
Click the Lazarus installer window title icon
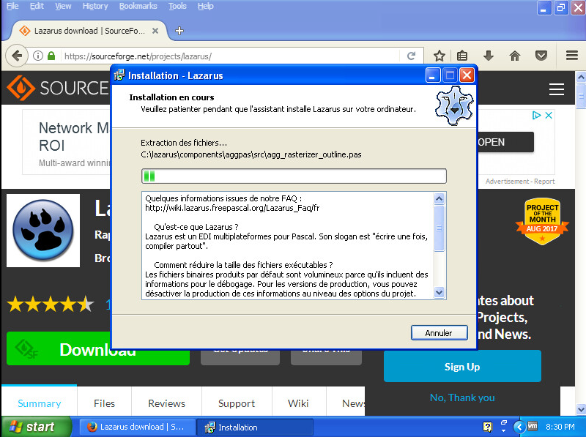click(x=119, y=75)
